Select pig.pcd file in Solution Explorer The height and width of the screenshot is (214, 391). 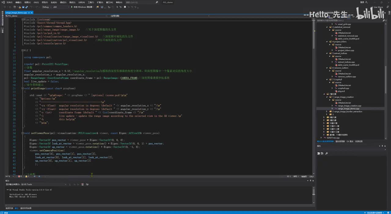[x=341, y=91]
